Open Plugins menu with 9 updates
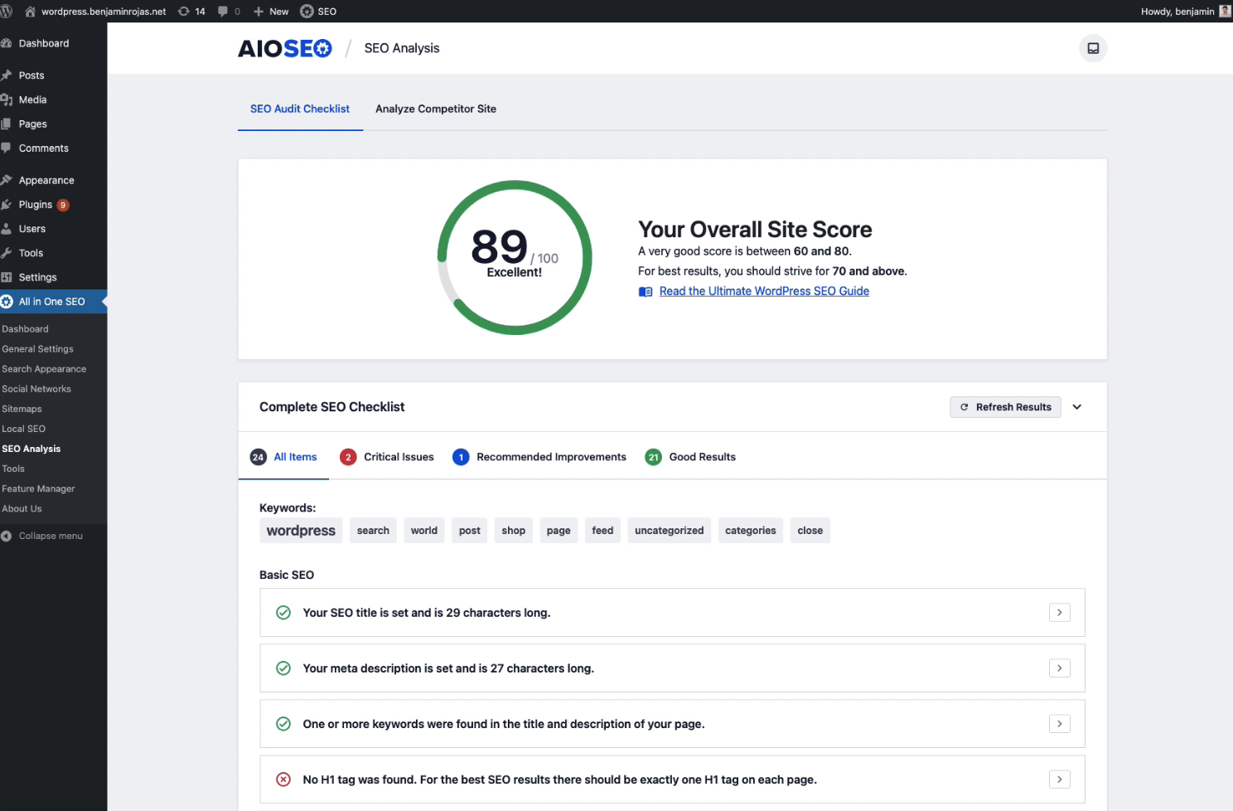1233x811 pixels. pos(43,205)
